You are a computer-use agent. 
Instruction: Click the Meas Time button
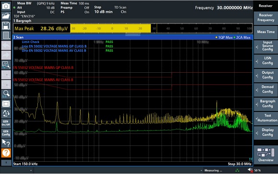point(266,33)
